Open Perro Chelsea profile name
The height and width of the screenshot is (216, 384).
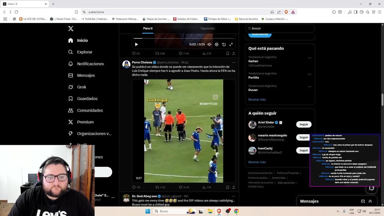pos(142,62)
